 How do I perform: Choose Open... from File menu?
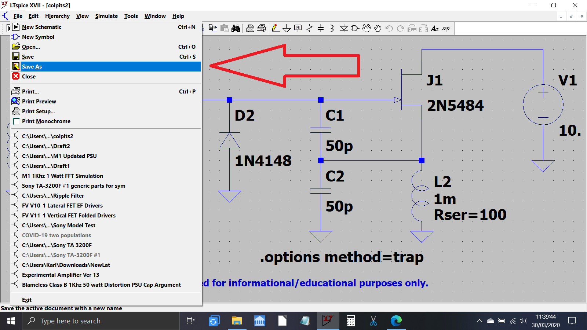coord(106,47)
